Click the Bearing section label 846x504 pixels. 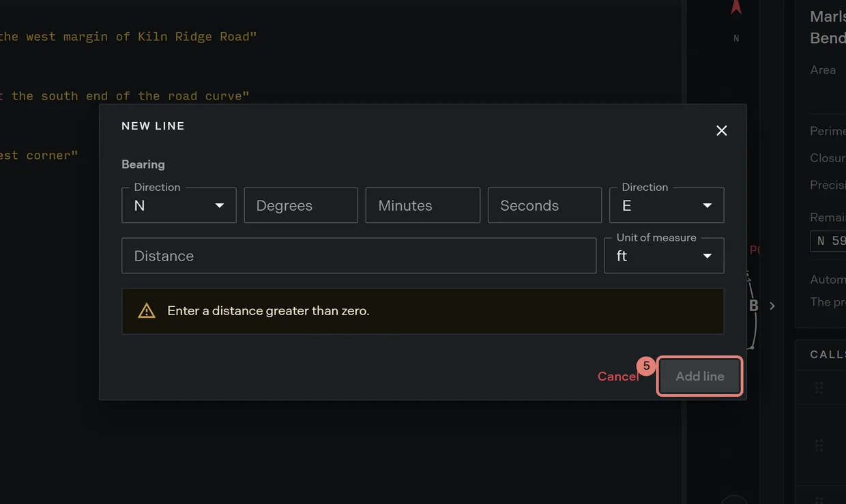pos(143,164)
